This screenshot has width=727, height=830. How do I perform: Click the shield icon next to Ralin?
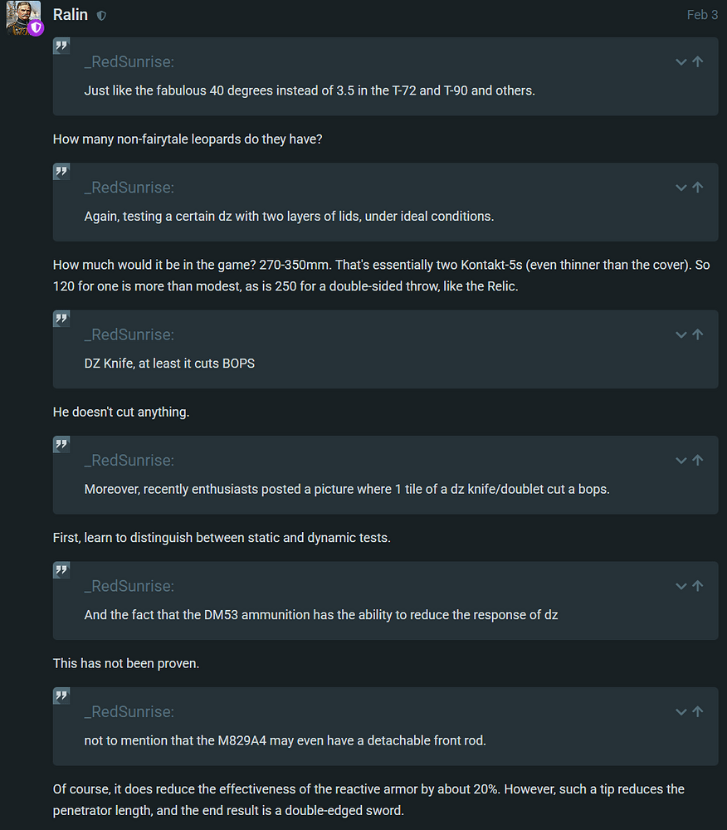point(101,16)
